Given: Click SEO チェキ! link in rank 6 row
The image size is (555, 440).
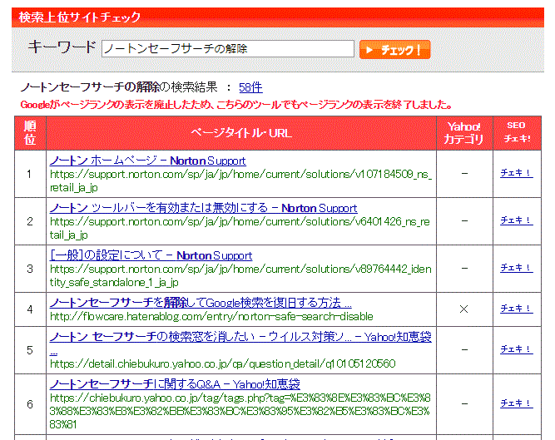Looking at the screenshot, I should tap(517, 403).
